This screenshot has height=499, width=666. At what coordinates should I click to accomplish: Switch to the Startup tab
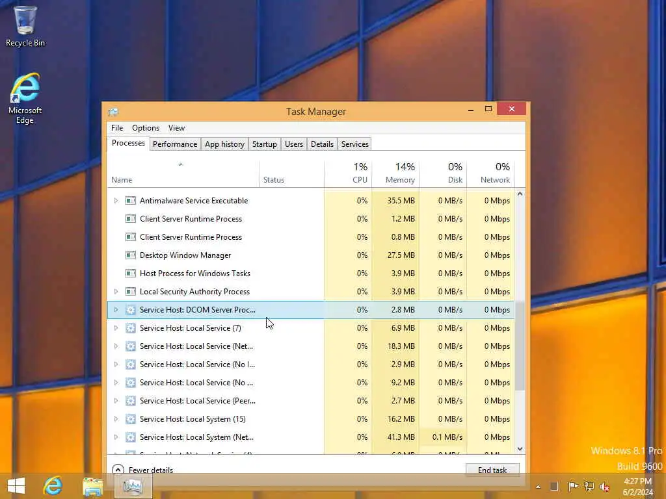pos(264,144)
